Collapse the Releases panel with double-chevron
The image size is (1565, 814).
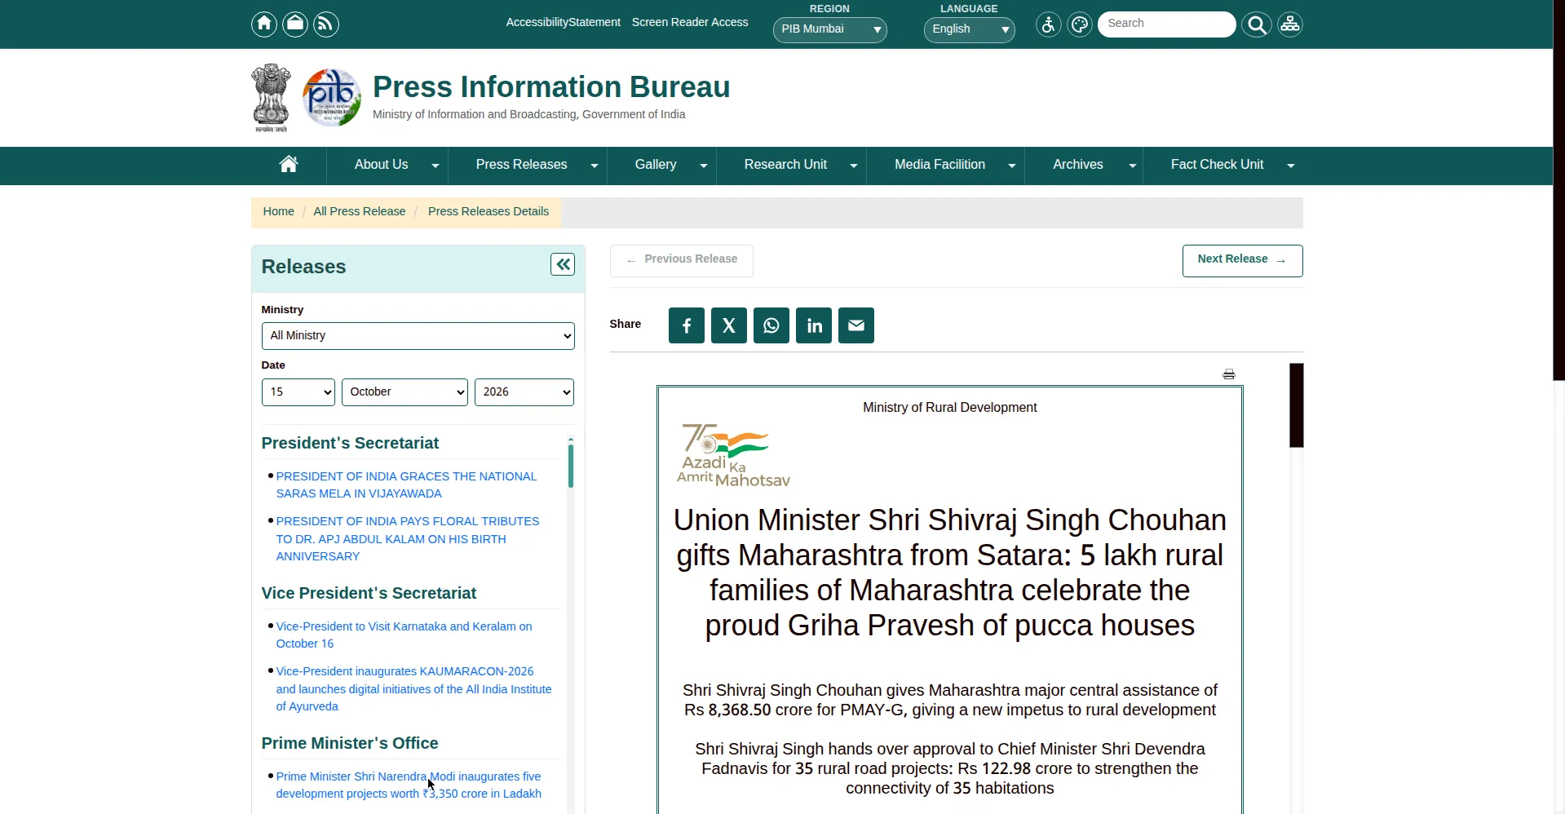pyautogui.click(x=563, y=264)
